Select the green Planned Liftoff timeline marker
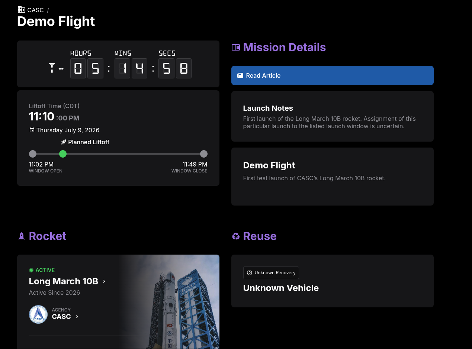 pyautogui.click(x=63, y=154)
